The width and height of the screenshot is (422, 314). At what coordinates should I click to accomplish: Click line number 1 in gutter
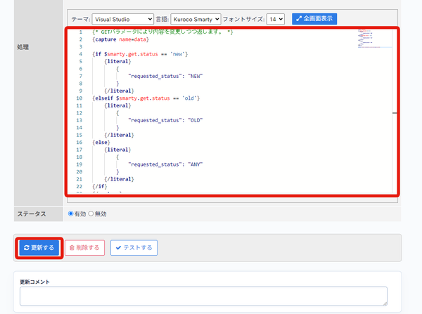[x=80, y=32]
